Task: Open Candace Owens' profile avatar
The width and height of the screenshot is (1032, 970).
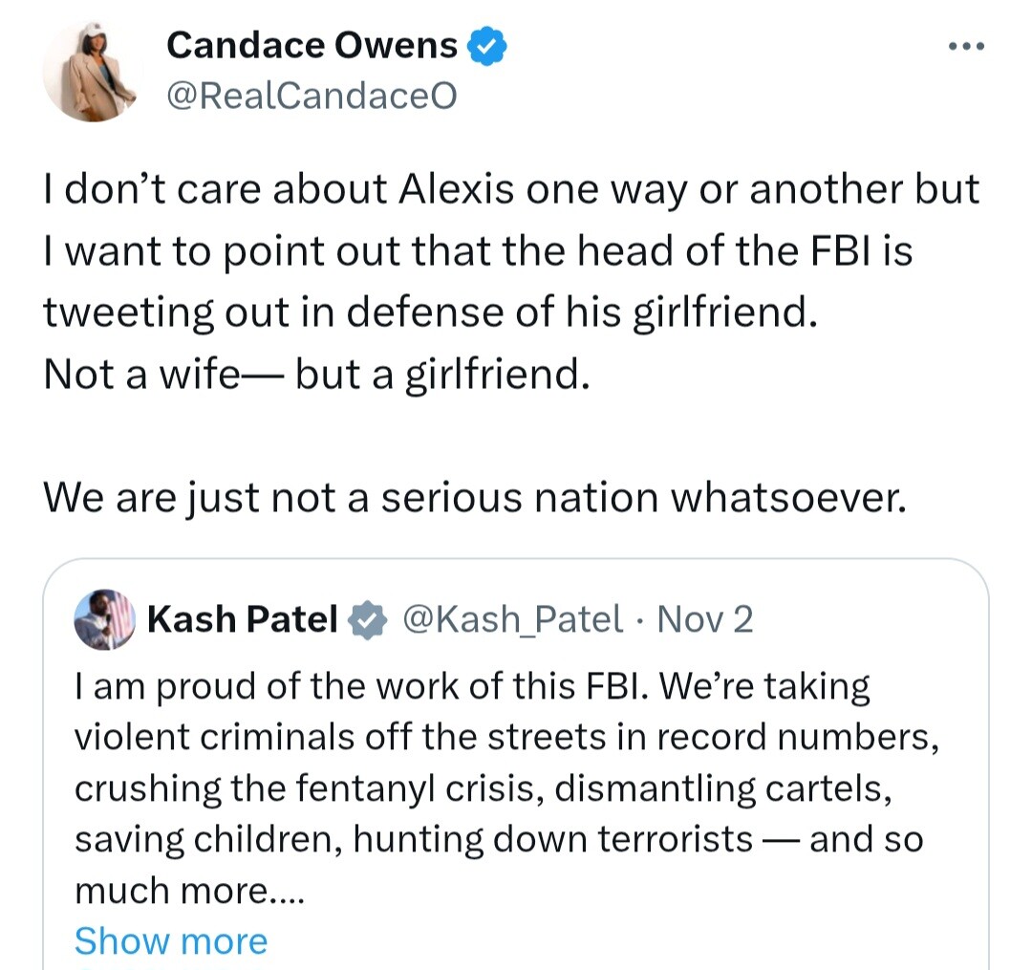Action: coord(93,74)
